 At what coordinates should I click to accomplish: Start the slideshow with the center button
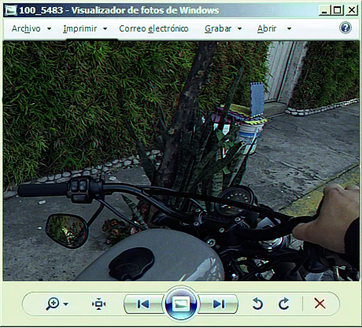coord(181,304)
